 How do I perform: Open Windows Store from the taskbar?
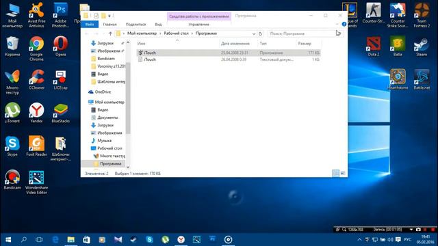87,240
